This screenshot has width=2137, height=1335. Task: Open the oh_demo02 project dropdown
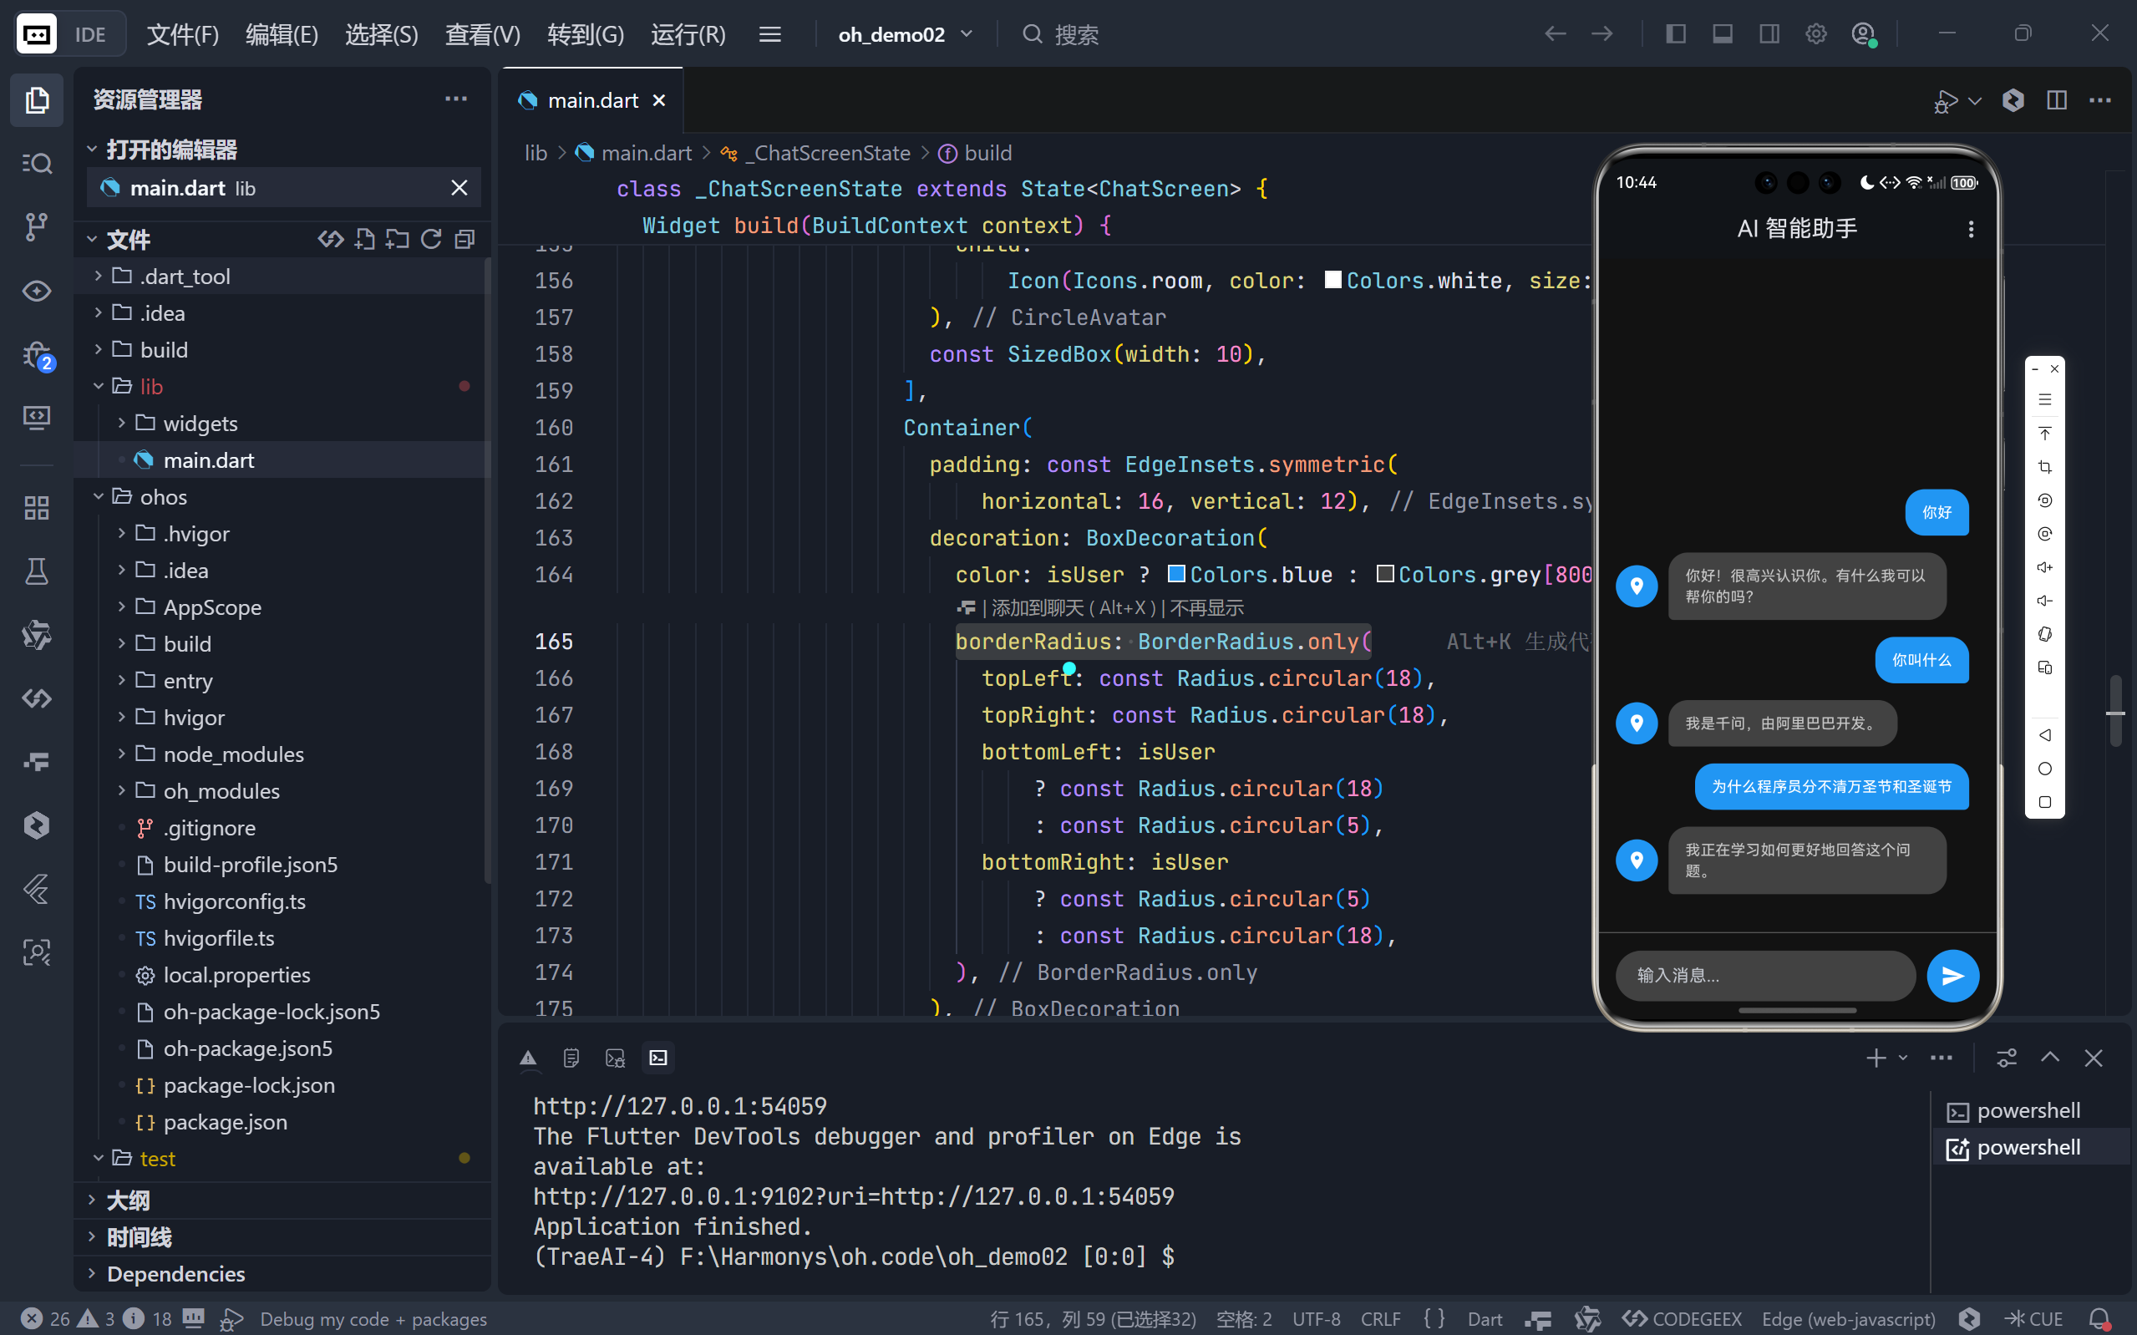905,34
